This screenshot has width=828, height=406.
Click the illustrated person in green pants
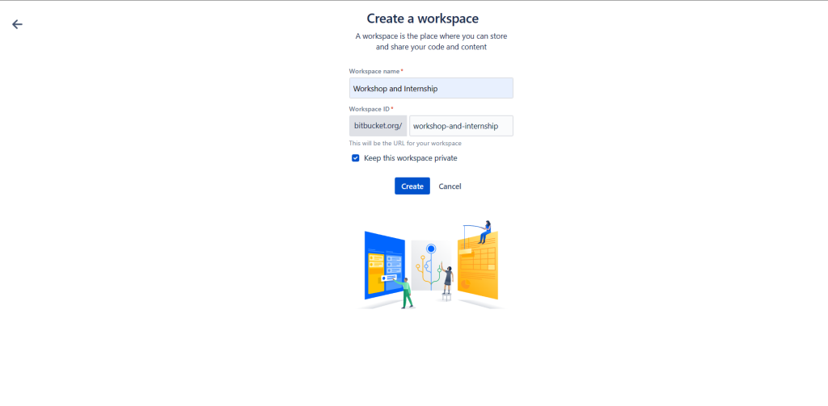pyautogui.click(x=407, y=292)
